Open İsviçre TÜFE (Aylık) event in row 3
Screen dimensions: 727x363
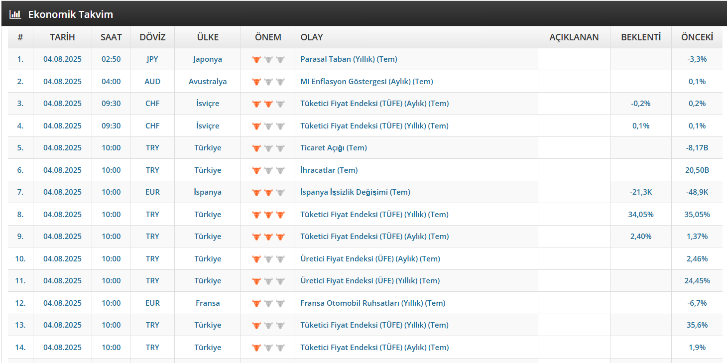[374, 104]
